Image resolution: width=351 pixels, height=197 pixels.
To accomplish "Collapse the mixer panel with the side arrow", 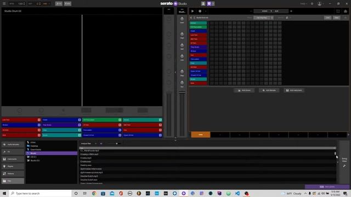I will (175, 72).
